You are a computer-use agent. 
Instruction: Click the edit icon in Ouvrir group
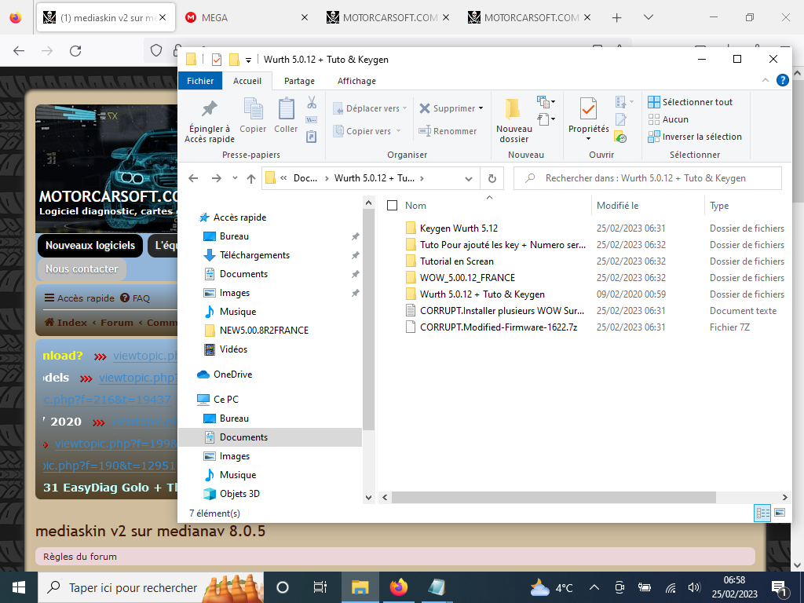coord(620,119)
